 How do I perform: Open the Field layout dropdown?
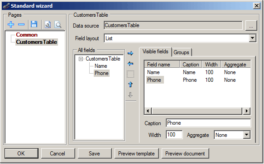pyautogui.click(x=252, y=38)
